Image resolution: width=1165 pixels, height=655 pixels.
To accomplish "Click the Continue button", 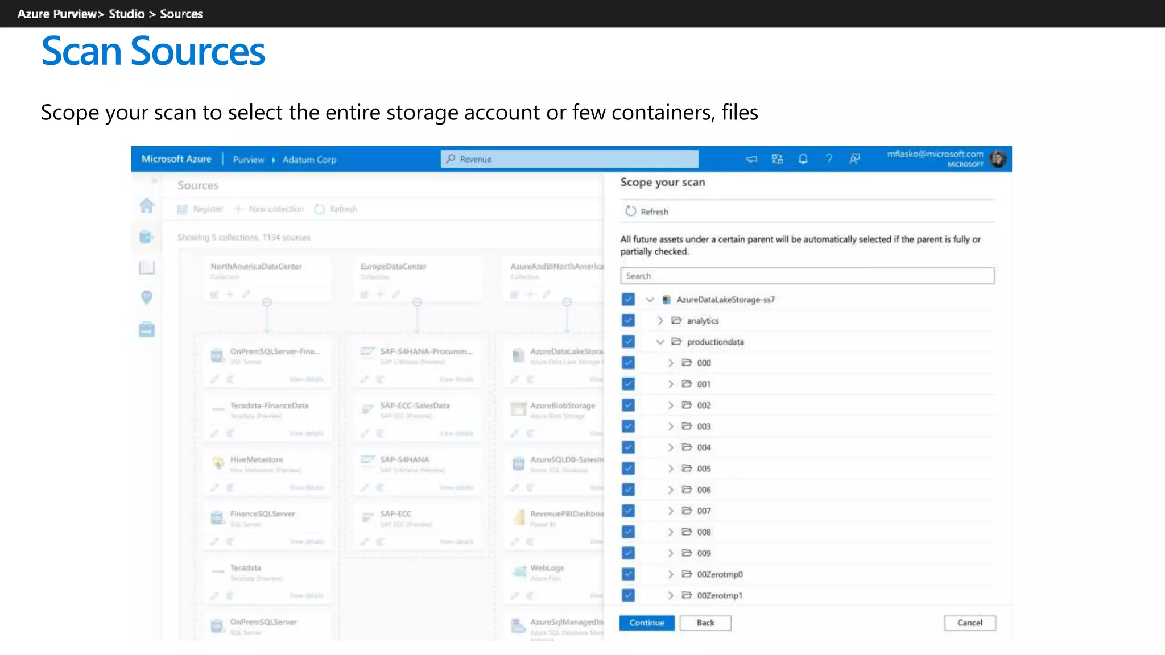I will click(x=647, y=623).
